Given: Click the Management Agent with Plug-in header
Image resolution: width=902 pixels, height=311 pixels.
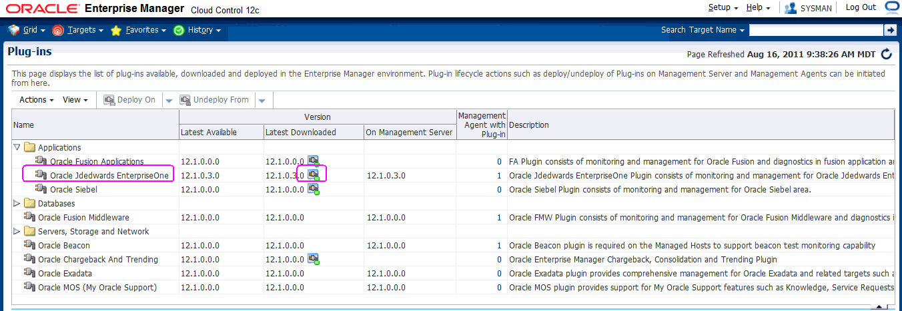Looking at the screenshot, I should (x=482, y=125).
